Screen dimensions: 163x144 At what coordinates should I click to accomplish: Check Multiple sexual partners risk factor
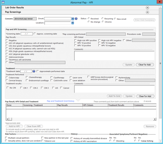[6, 138]
